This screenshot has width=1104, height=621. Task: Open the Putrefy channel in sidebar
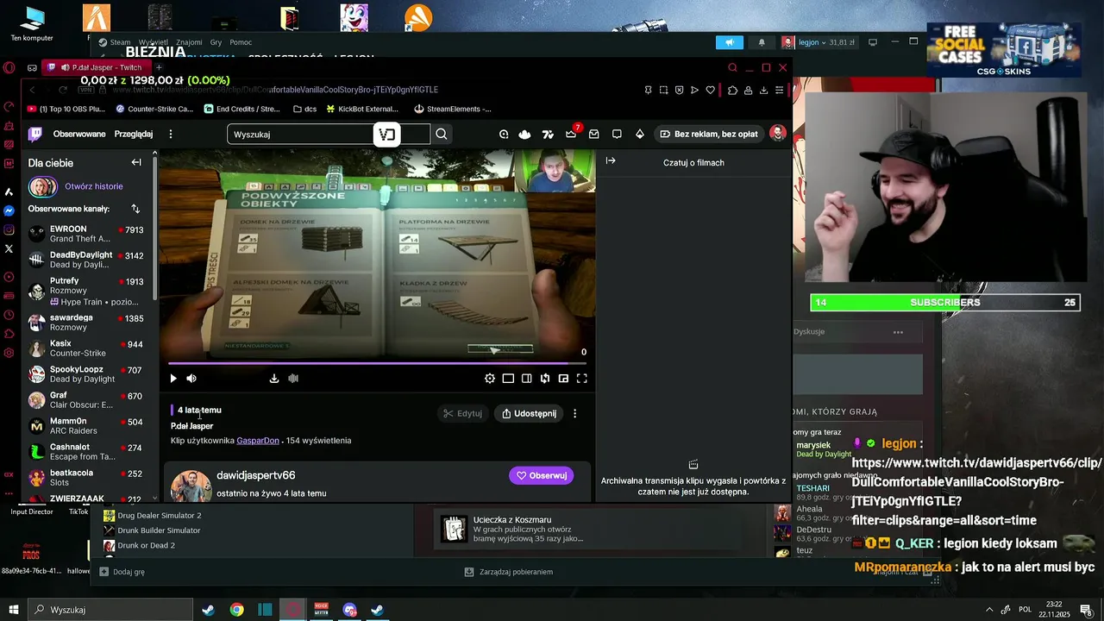tap(85, 291)
